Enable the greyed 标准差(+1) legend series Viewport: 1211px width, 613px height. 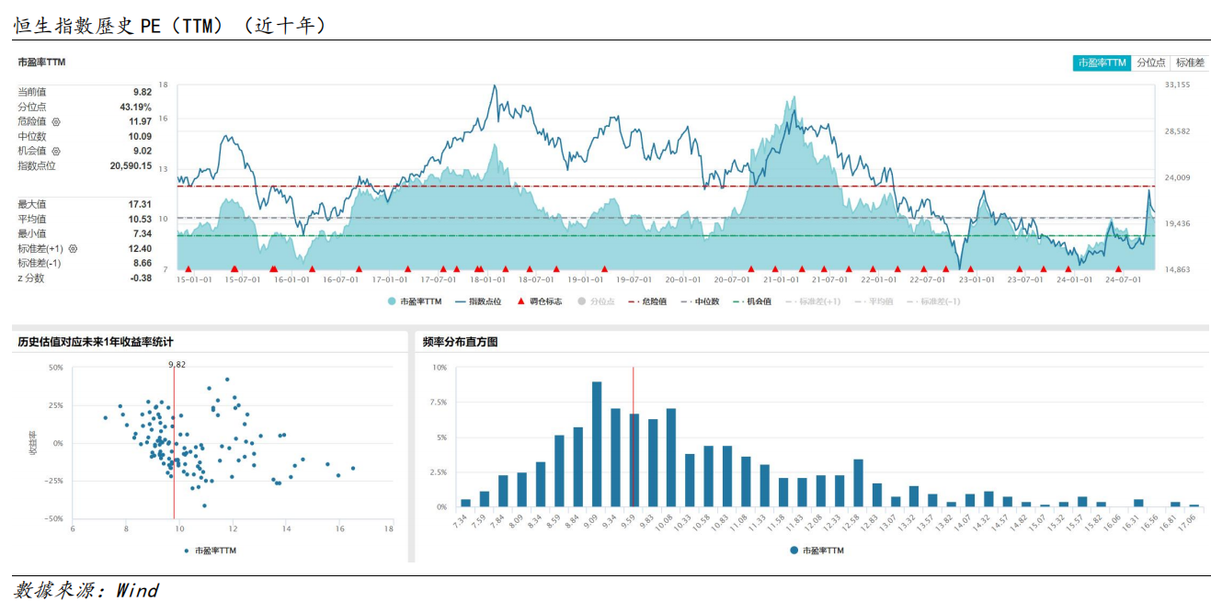(813, 301)
